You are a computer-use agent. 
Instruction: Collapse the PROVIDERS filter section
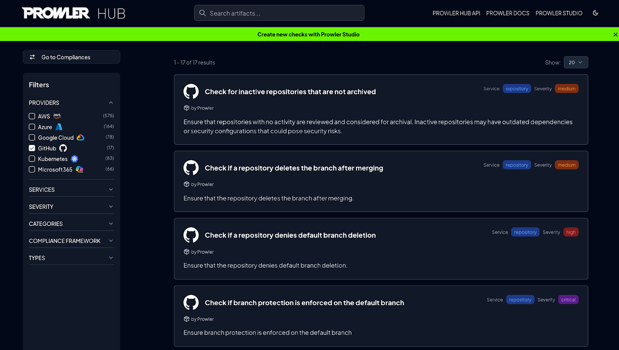coord(71,103)
